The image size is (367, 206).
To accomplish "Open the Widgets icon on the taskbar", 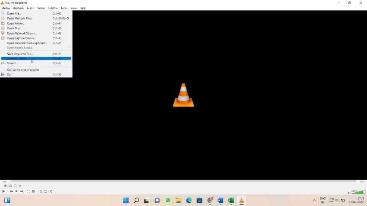I will pos(7,200).
